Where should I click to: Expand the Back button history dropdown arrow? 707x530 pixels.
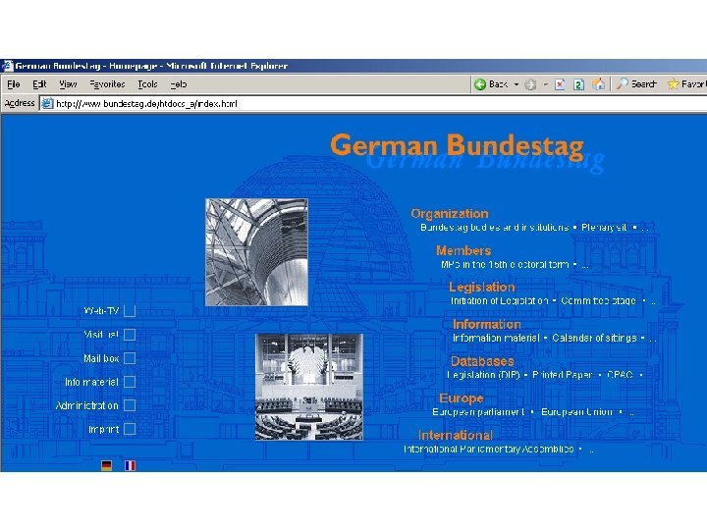517,84
